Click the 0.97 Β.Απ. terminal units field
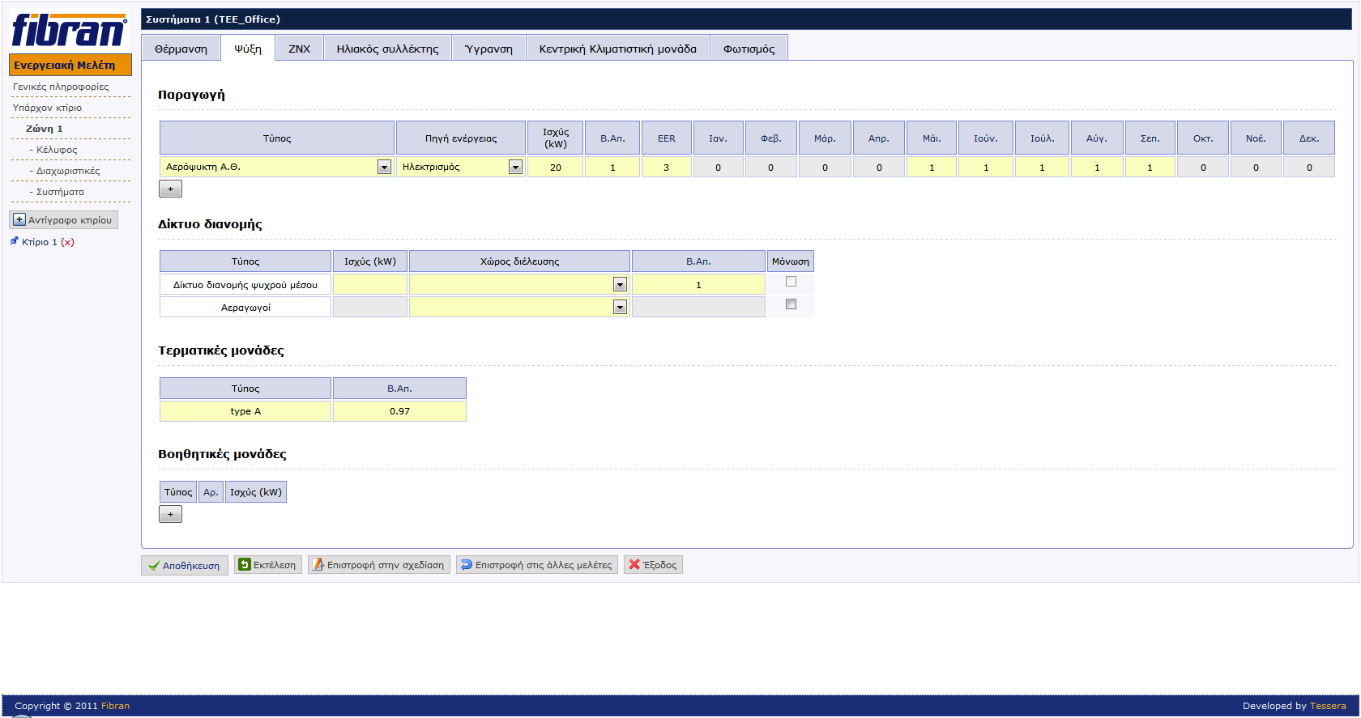The image size is (1361, 718). click(x=399, y=411)
